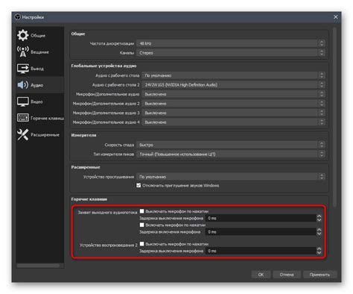Open Аудио с рабочего стола dropdown
Viewport: 353px width, 294px height.
pyautogui.click(x=233, y=75)
